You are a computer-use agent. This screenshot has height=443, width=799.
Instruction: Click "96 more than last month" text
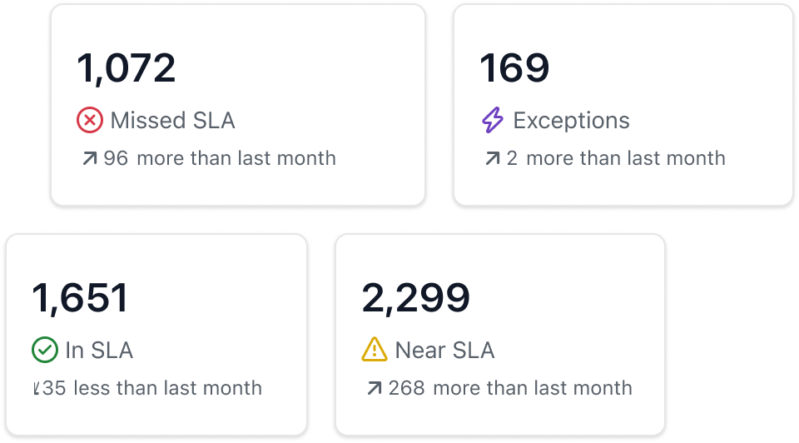coord(220,158)
